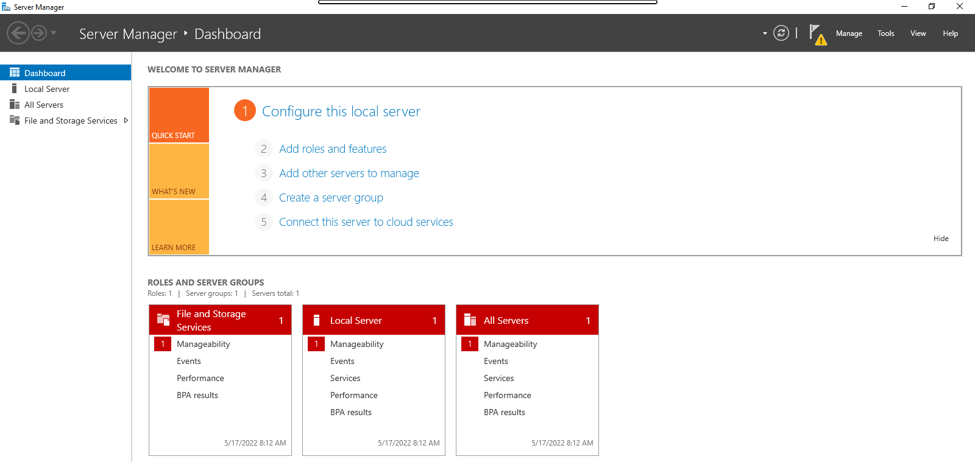Click red alert badge in File and Storage tile
The width and height of the screenshot is (975, 462).
tap(163, 344)
